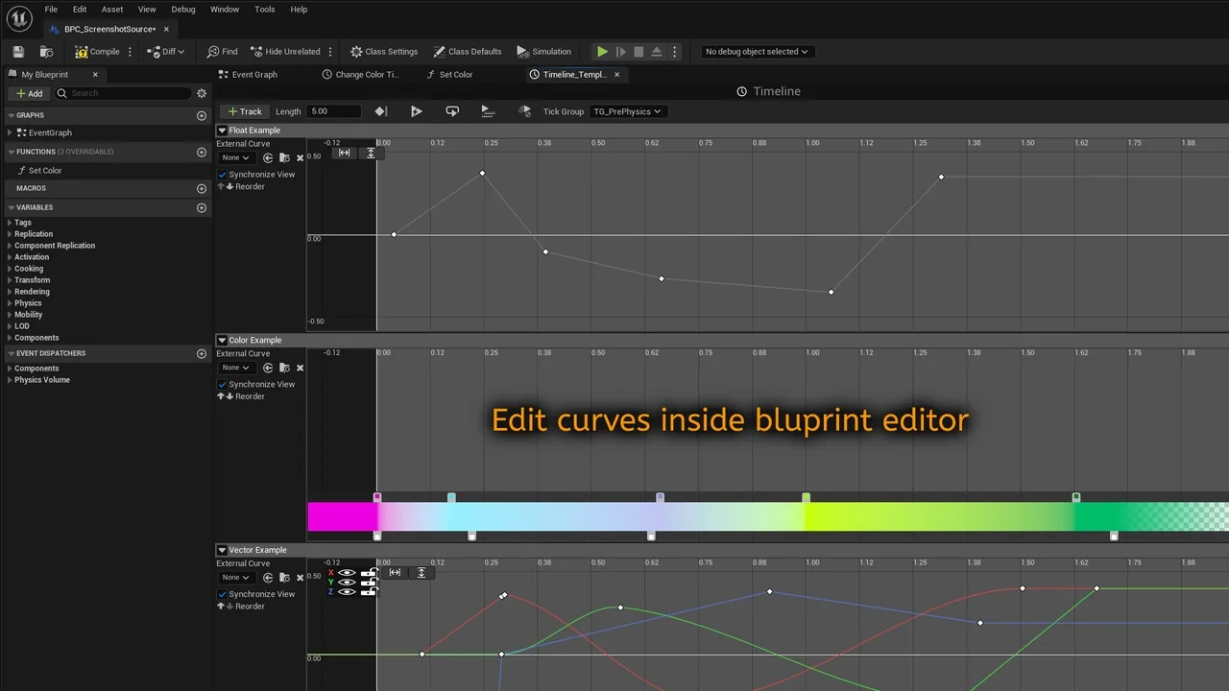Toggle the timeline AutoPlay icon
This screenshot has height=691, width=1229.
pyautogui.click(x=416, y=111)
